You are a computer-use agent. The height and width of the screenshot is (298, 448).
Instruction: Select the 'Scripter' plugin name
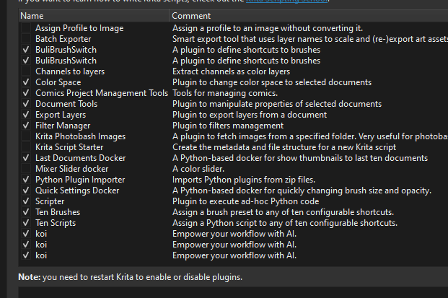[50, 201]
